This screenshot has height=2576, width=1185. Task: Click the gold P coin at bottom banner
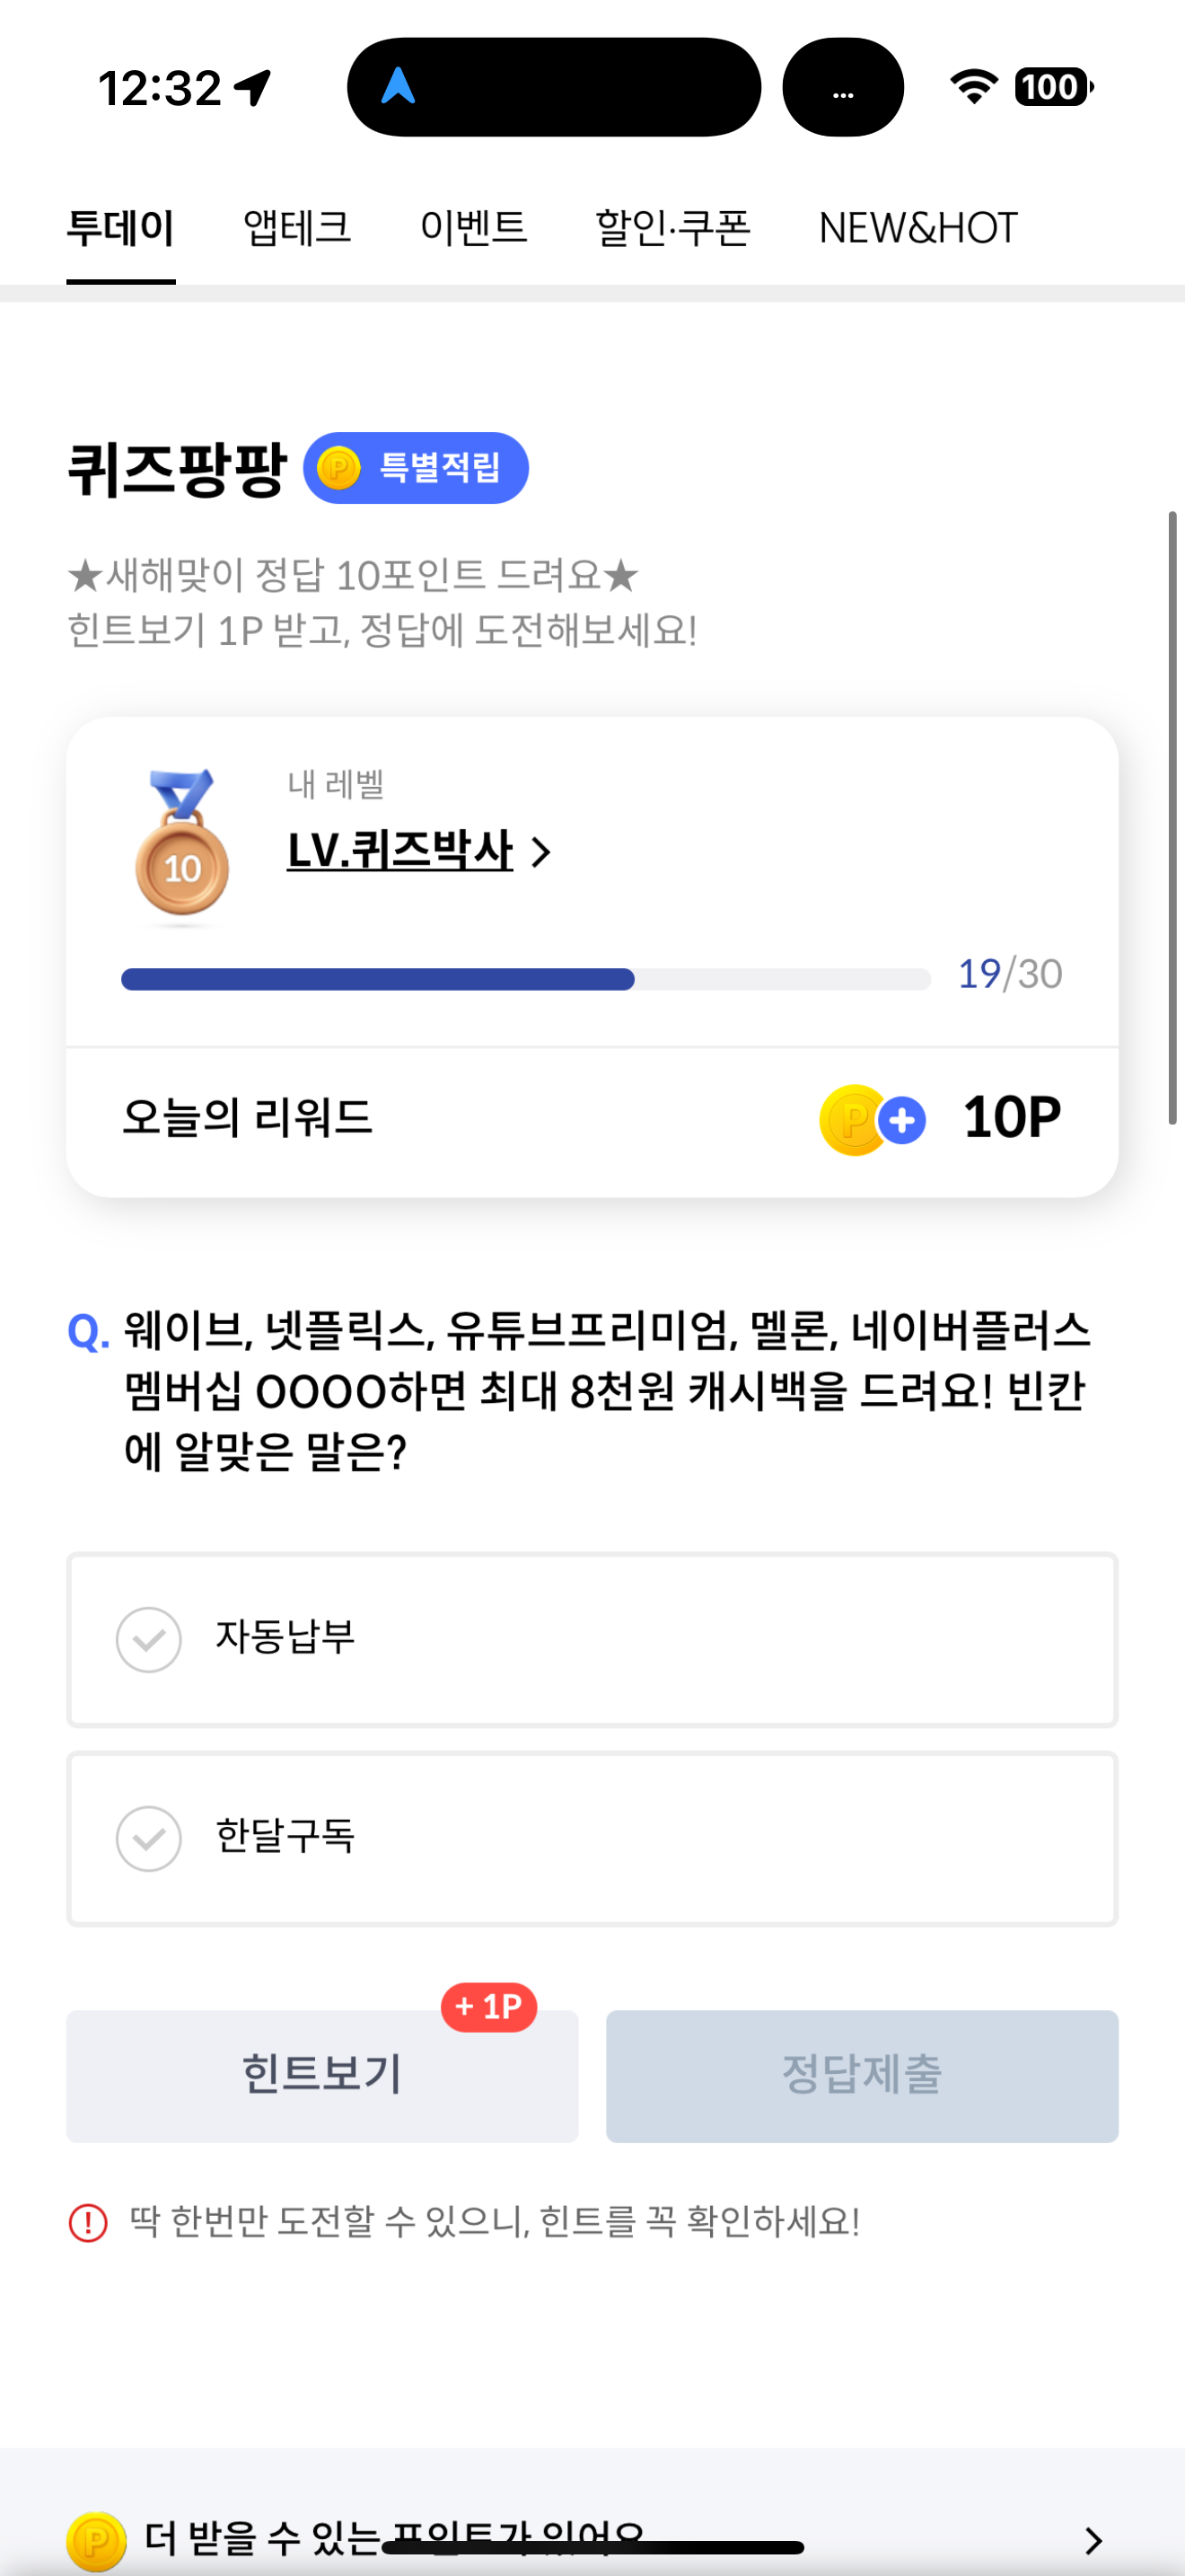click(96, 2541)
